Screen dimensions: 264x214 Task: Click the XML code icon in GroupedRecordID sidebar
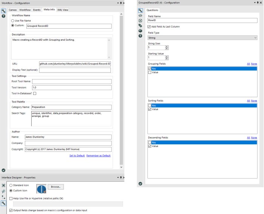coord(140,15)
